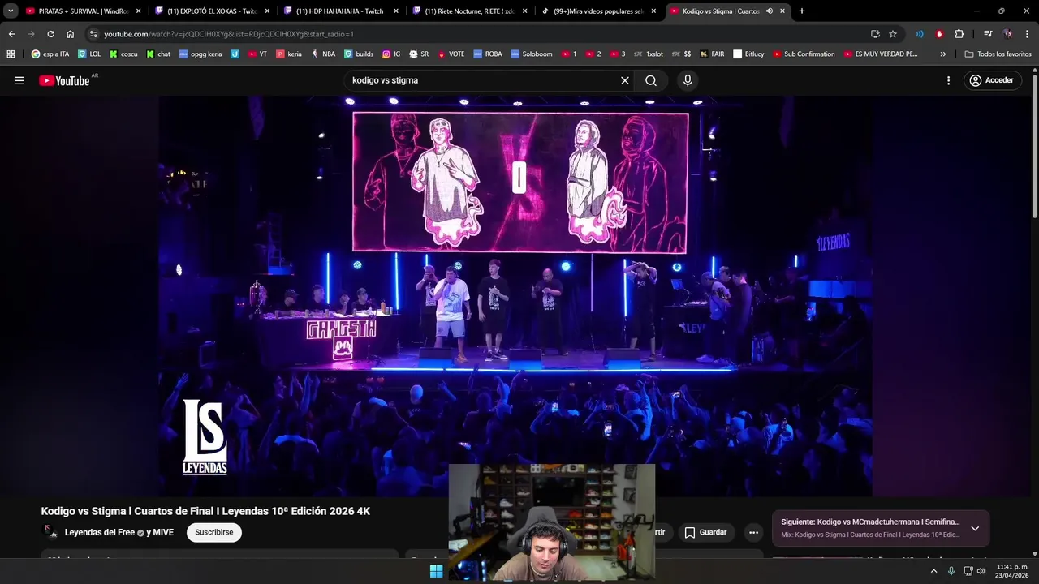The width and height of the screenshot is (1039, 584).
Task: Open the YouTube hamburger guide menu
Action: (19, 80)
